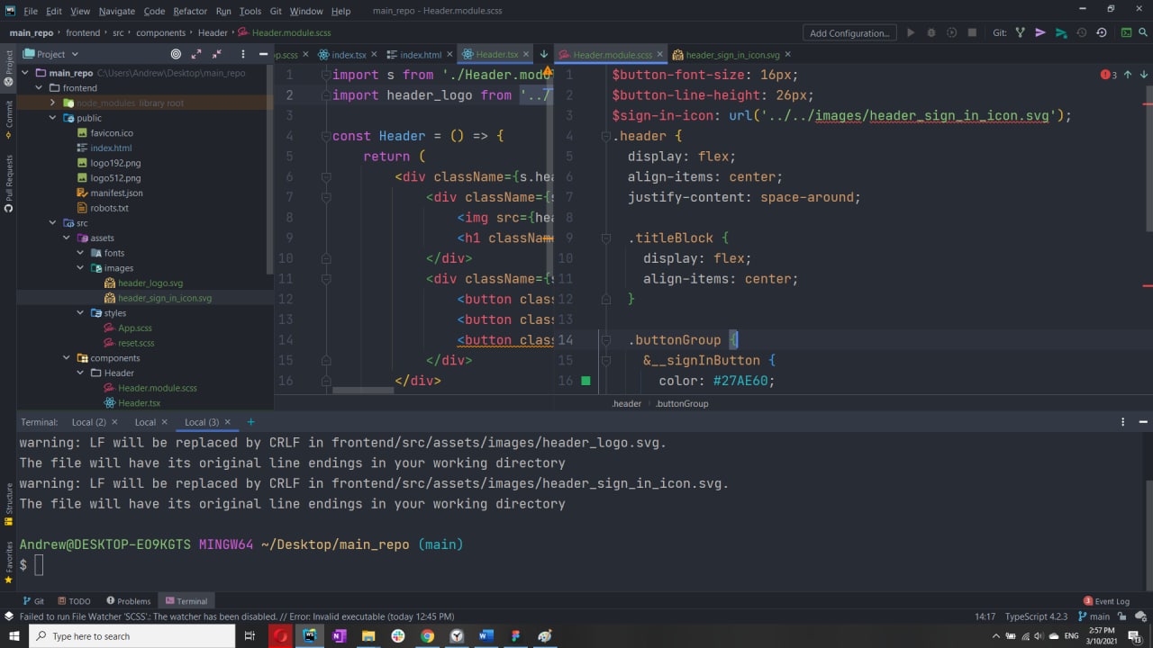1153x648 pixels.
Task: Click the red error count indicator
Action: [x=1109, y=75]
